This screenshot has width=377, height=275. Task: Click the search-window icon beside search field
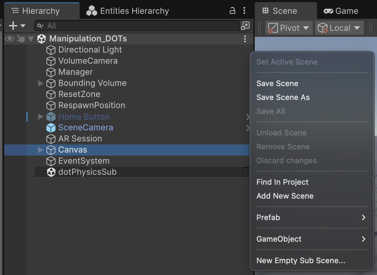tap(245, 25)
